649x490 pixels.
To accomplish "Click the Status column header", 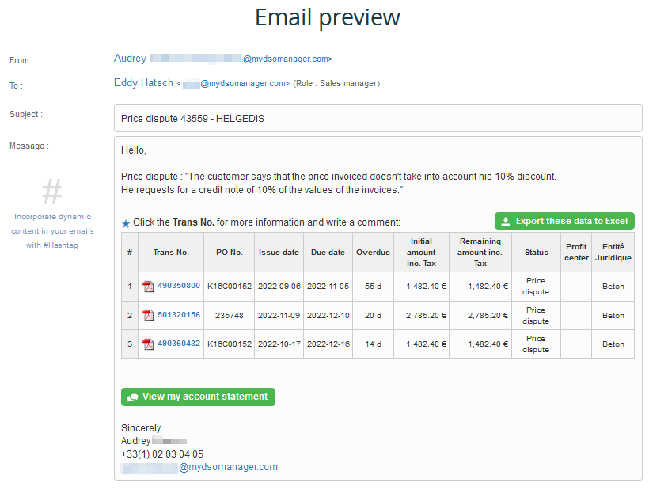I will pos(536,253).
